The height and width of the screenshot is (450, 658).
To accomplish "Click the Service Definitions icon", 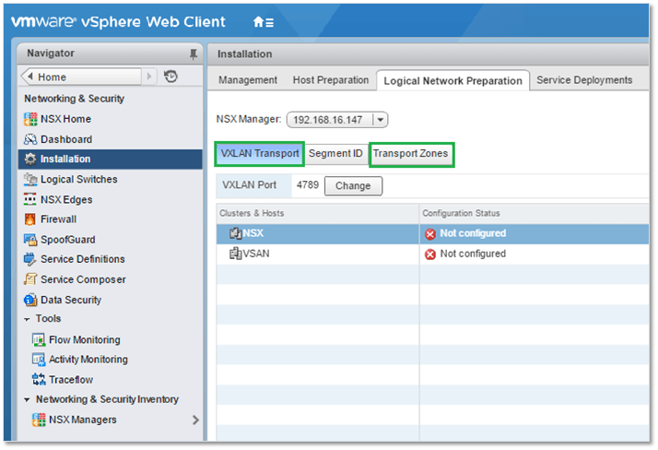I will (30, 259).
